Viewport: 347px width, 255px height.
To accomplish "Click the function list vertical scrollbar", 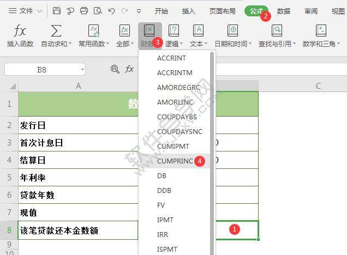I will pyautogui.click(x=212, y=153).
